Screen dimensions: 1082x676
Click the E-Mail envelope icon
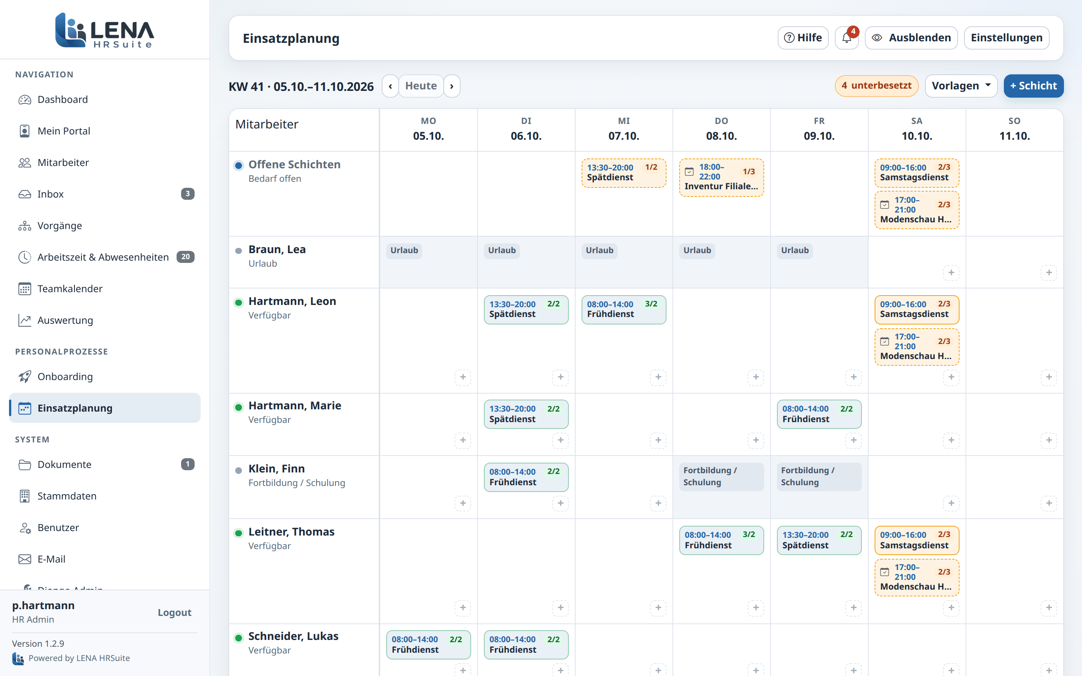[x=24, y=559]
